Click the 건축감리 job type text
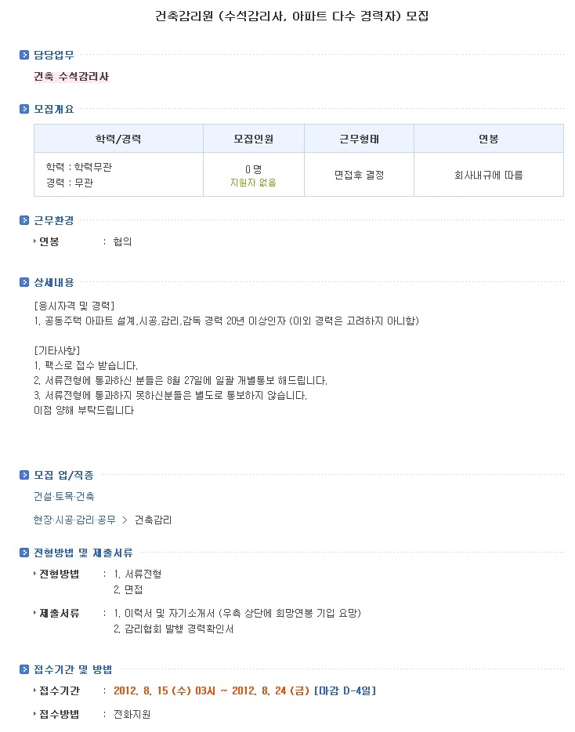 153,520
